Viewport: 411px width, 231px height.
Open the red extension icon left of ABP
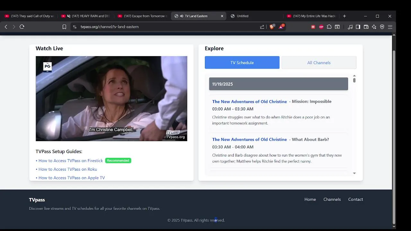313,27
